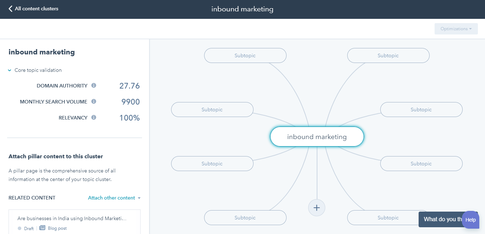Screen dimensions: 485x234
Task: Collapse Core topic validation section
Action: (x=35, y=70)
